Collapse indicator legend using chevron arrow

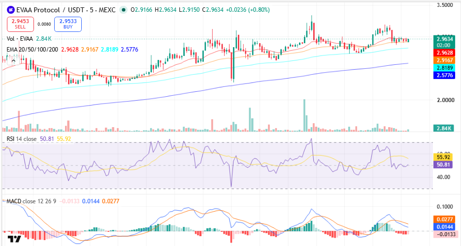coord(13,61)
